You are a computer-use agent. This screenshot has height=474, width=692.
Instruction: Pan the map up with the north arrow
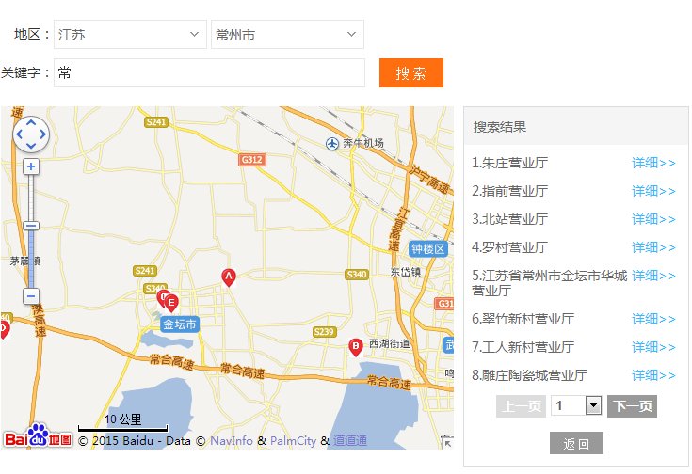tap(31, 123)
